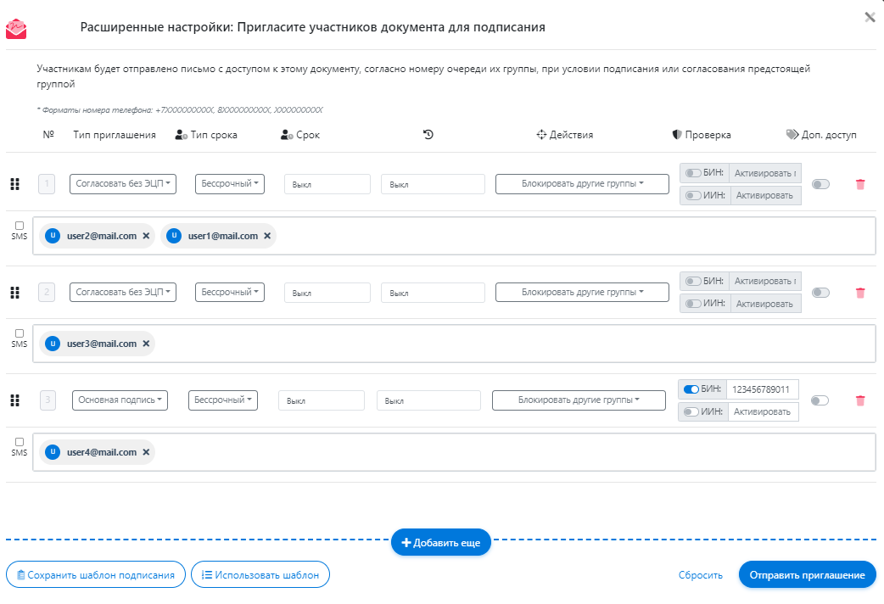Disable the БИН toggle in group 3
Viewport: 884px width, 604px height.
click(691, 389)
